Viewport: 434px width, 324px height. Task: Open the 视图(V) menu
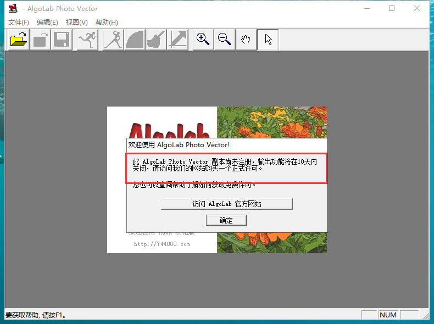tap(77, 22)
